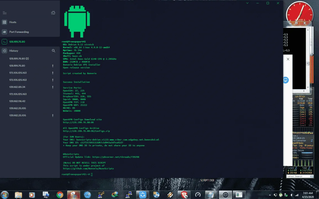Open the Windows Start button
Screen dimensions: 319x199
coord(5,195)
